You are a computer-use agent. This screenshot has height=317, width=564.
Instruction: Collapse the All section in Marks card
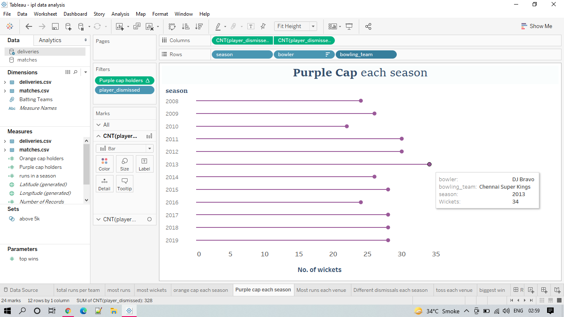point(98,125)
